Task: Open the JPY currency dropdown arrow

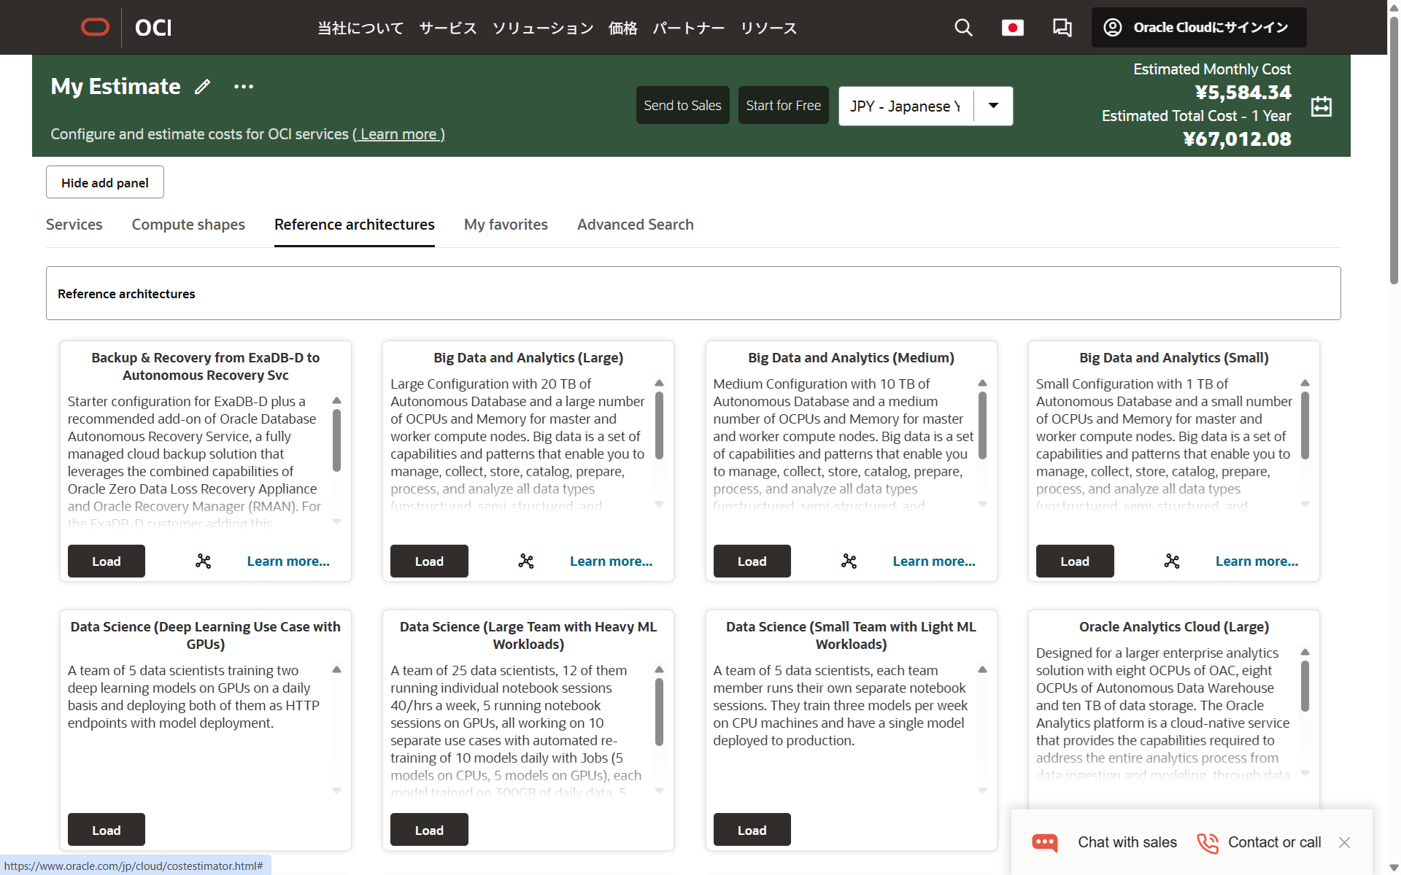Action: [993, 106]
